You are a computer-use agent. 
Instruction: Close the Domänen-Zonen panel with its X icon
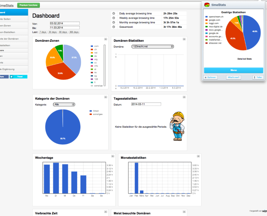[106, 39]
